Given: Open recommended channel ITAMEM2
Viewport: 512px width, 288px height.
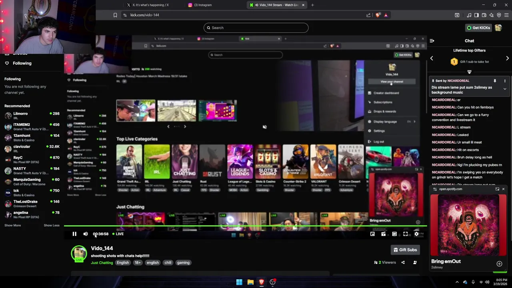Looking at the screenshot, I should point(32,127).
